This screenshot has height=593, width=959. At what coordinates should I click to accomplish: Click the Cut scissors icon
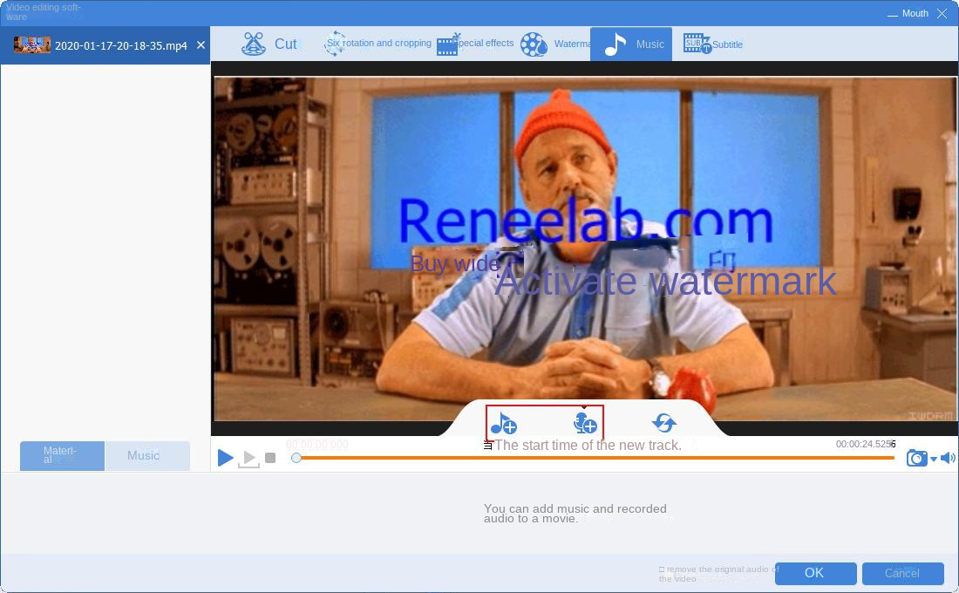253,44
